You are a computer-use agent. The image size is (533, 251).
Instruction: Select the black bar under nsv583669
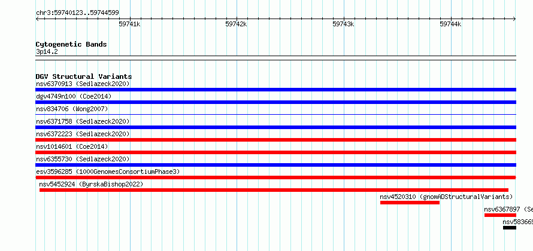tap(510, 228)
